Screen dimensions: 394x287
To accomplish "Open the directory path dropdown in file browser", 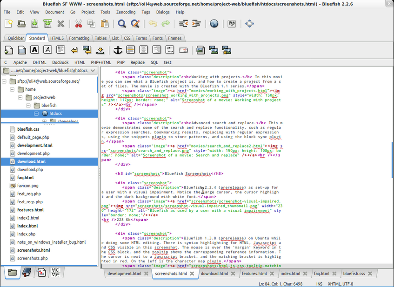I will [x=93, y=71].
